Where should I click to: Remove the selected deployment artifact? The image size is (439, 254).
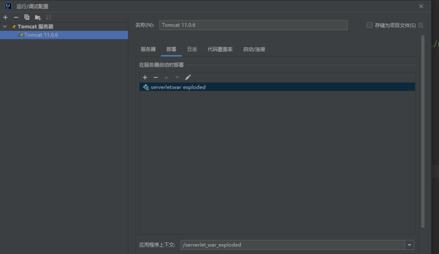click(156, 78)
